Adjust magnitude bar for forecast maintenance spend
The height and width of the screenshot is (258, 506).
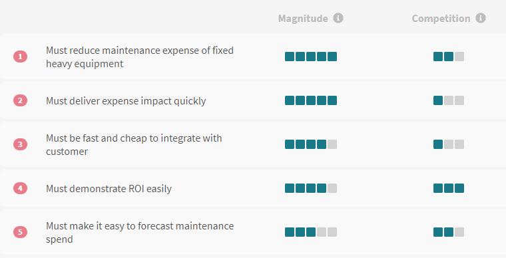311,232
